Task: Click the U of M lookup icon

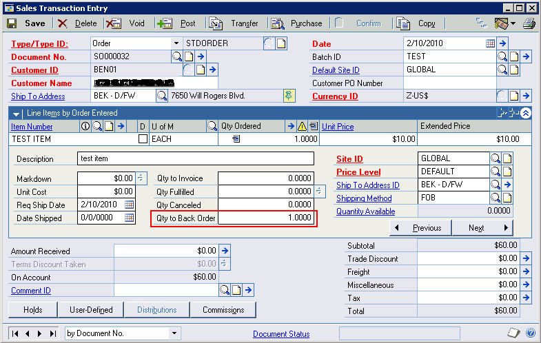Action: [x=212, y=126]
